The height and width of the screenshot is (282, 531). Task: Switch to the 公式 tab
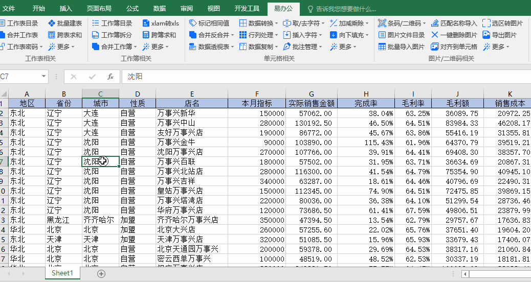132,9
